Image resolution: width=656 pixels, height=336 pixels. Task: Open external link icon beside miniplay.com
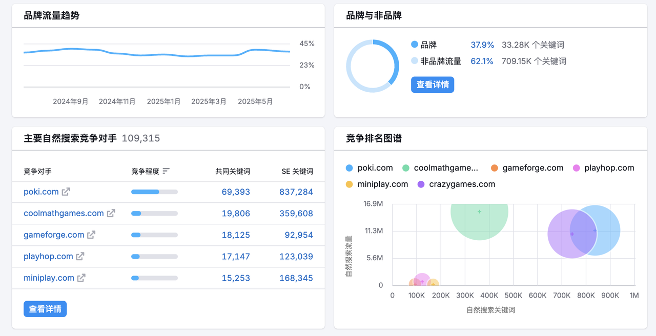[81, 278]
